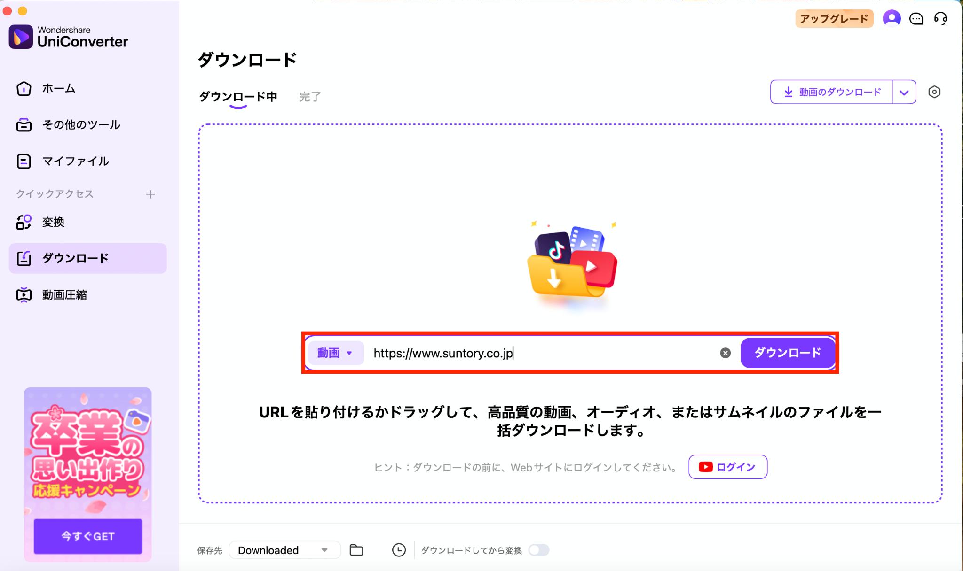Open the headset support icon

940,19
